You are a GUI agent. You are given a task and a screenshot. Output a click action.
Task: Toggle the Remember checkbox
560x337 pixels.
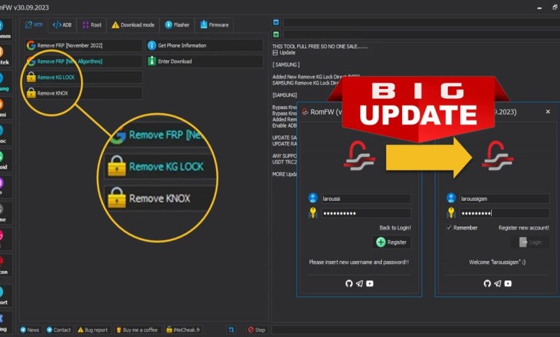click(449, 227)
